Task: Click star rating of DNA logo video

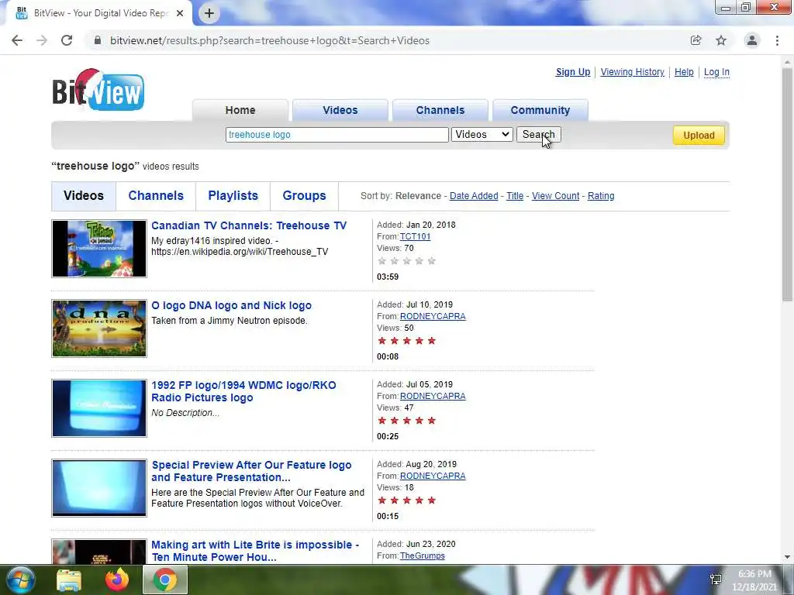Action: click(x=406, y=341)
